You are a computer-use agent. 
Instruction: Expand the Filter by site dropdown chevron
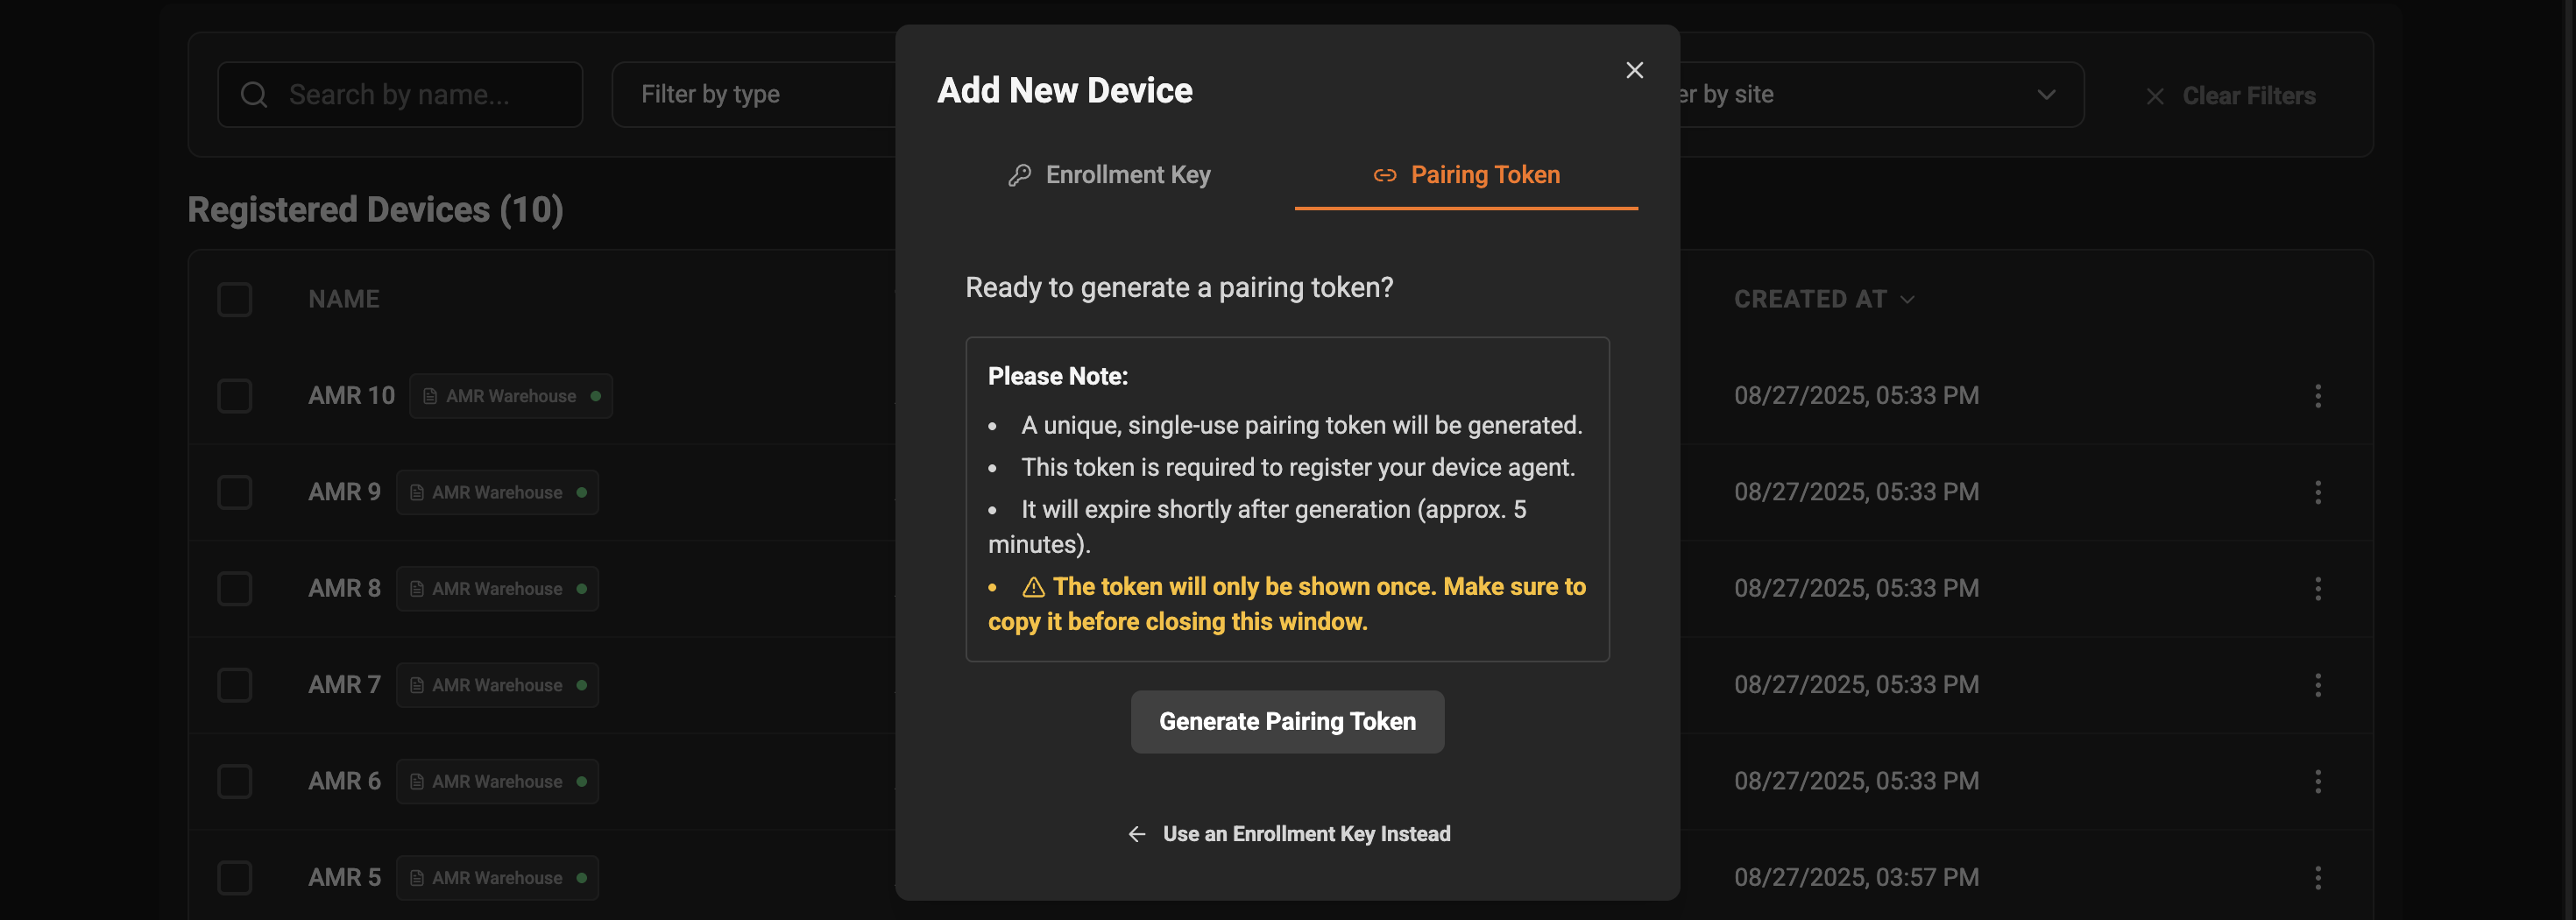point(2046,95)
